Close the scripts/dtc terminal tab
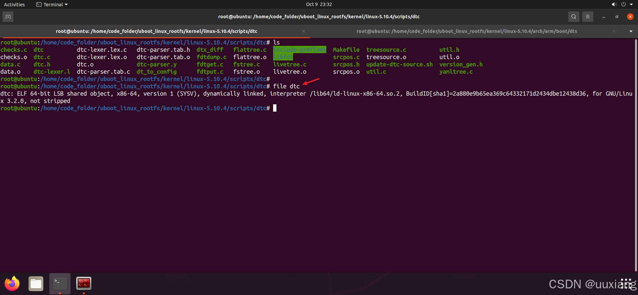This screenshot has height=295, width=638. coord(304,31)
